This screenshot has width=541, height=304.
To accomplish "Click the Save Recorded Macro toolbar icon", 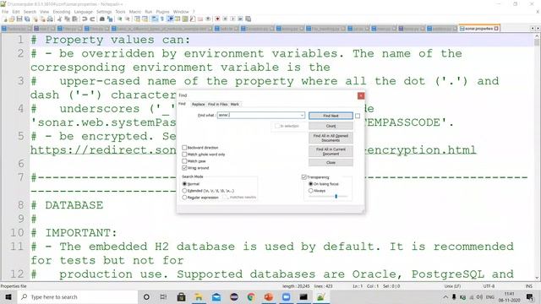I will [x=248, y=19].
